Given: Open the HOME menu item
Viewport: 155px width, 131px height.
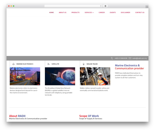Looking at the screenshot, I should (x=51, y=12).
